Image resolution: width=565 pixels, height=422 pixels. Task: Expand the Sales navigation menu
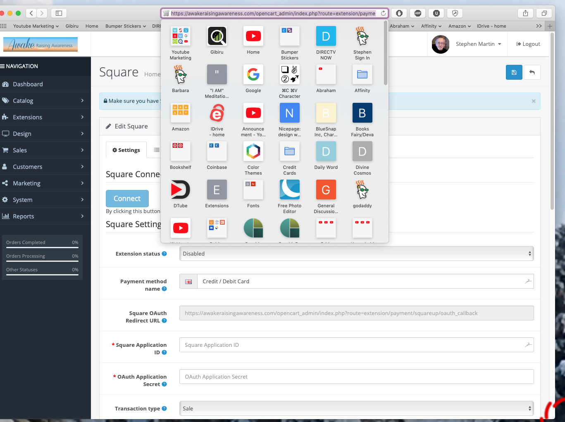pos(45,150)
